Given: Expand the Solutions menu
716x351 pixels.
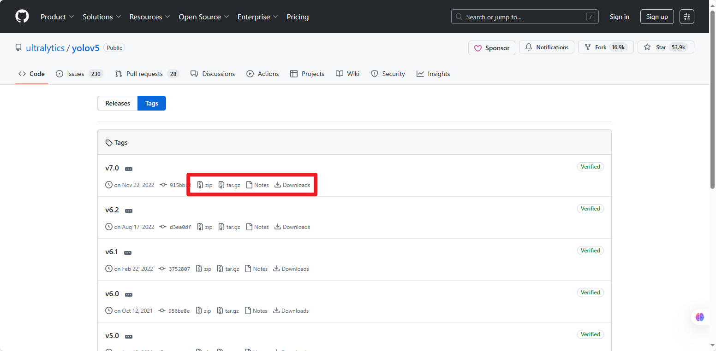Looking at the screenshot, I should pyautogui.click(x=102, y=17).
